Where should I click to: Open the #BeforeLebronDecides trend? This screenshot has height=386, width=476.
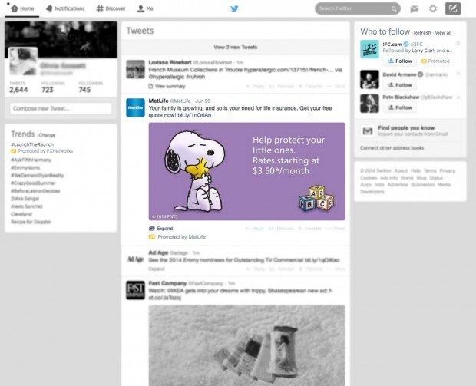point(35,191)
